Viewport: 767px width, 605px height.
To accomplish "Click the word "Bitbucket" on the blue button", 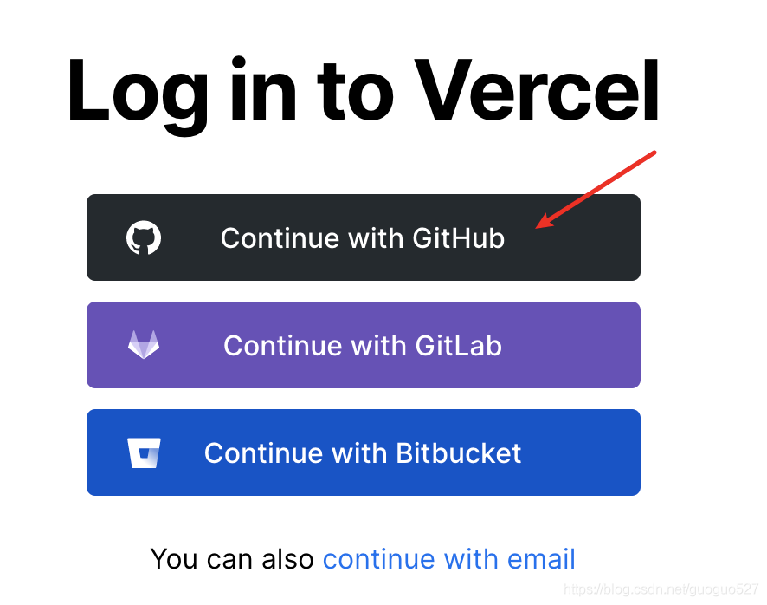I will 458,452.
